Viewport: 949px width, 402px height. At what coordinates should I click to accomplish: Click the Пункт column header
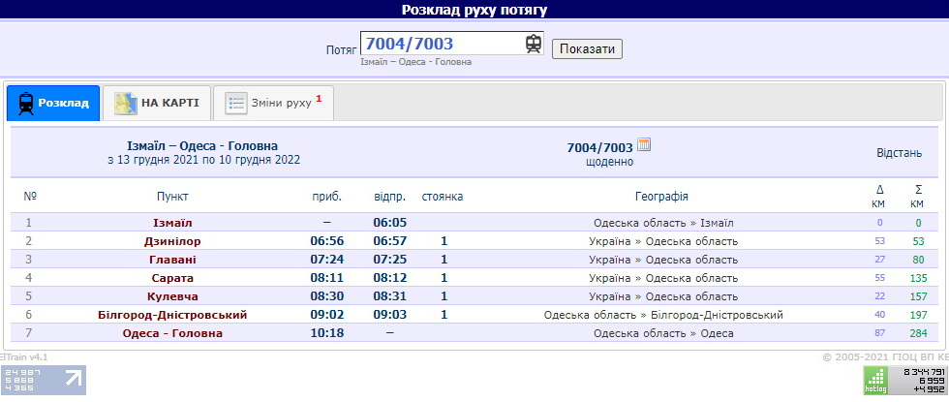[x=172, y=197]
